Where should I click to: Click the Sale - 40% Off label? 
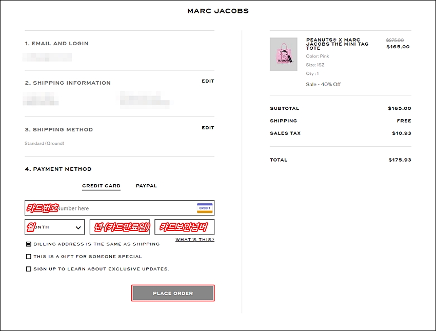pos(323,85)
